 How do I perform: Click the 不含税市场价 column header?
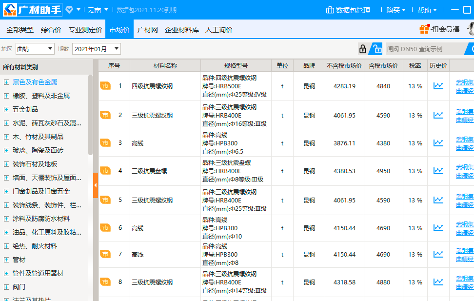coord(344,66)
